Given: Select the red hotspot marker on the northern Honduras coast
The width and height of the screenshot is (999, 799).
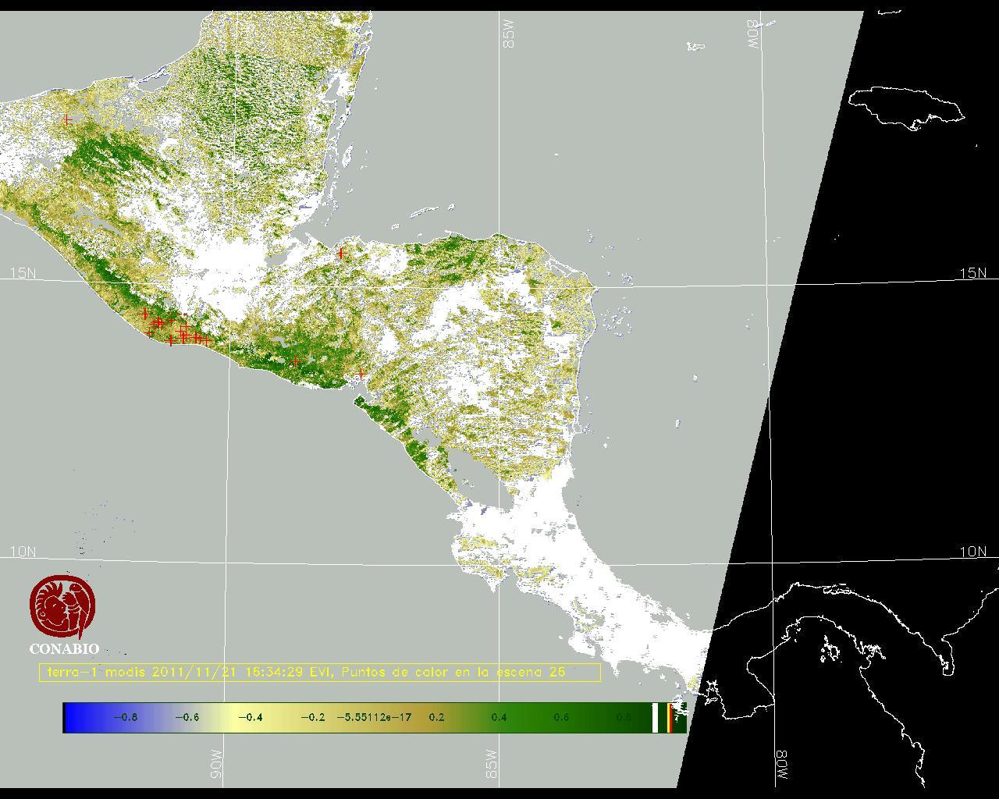Looking at the screenshot, I should 341,253.
